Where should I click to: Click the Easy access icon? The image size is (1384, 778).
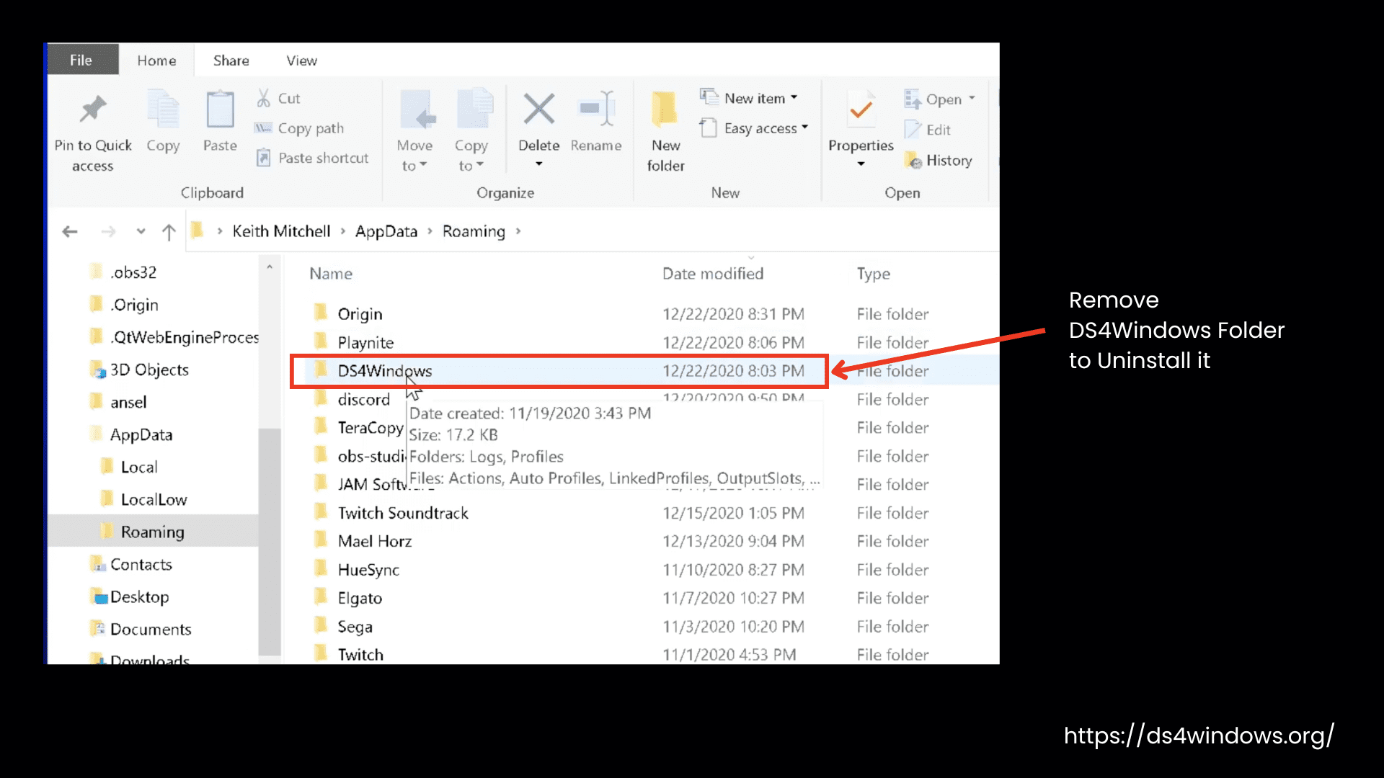pyautogui.click(x=709, y=128)
